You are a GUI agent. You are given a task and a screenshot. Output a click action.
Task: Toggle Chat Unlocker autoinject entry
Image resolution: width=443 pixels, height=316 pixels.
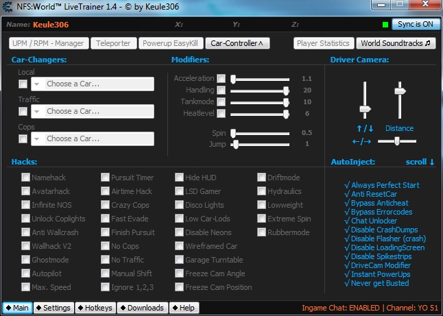point(371,221)
